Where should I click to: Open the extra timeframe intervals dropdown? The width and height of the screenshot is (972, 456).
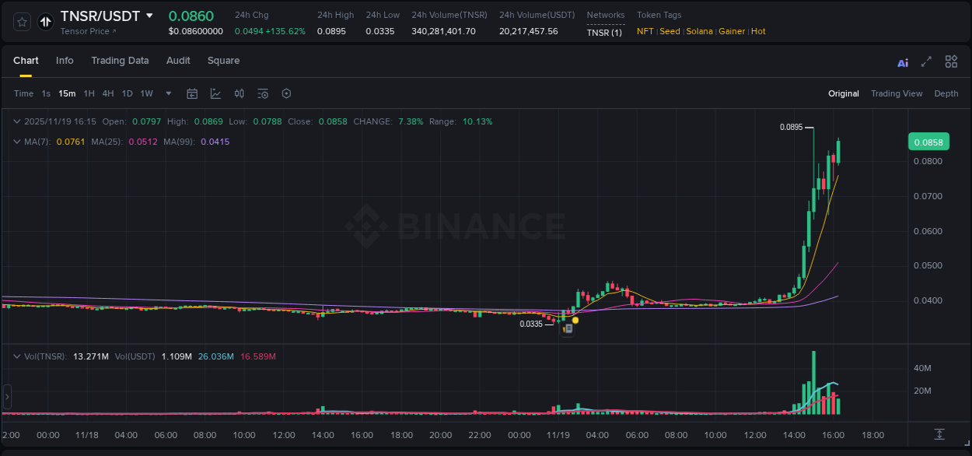[x=167, y=93]
